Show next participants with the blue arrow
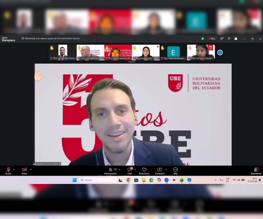Image resolution: width=263 pixels, height=219 pixels. [x=220, y=53]
